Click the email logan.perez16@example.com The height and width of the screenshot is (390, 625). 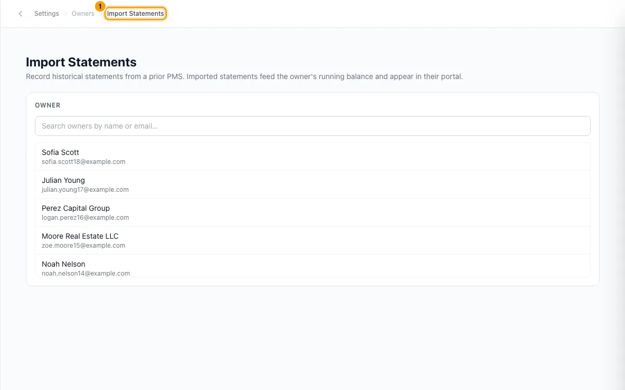coord(86,217)
